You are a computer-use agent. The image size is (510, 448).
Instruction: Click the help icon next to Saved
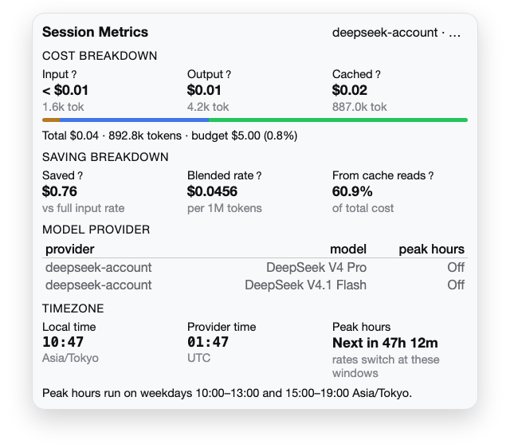[80, 176]
